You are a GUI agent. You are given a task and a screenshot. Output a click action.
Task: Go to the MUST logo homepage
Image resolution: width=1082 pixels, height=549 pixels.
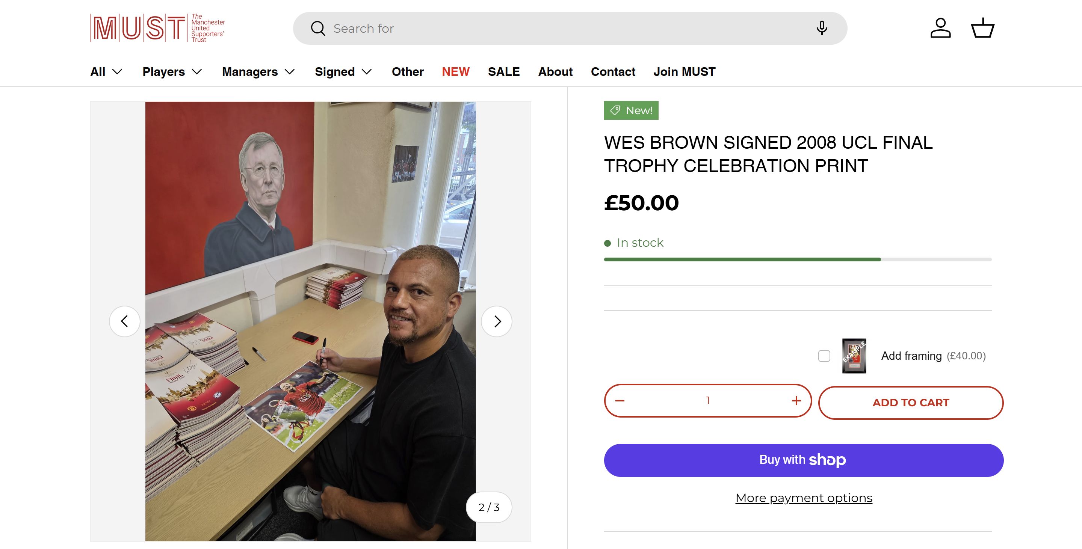coord(157,28)
